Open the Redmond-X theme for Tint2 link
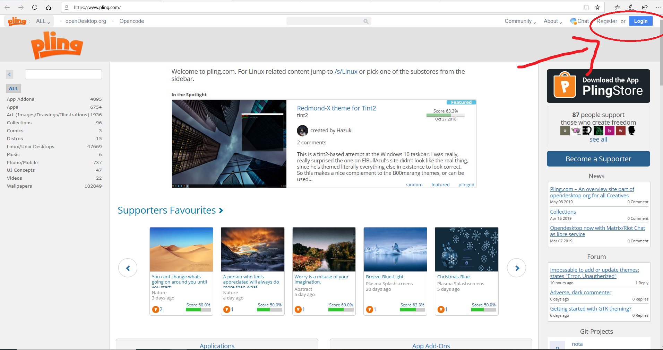663x350 pixels. tap(336, 108)
